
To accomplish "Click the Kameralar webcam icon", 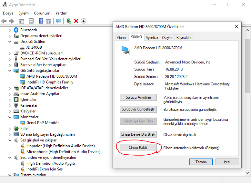I will pos(16,105).
